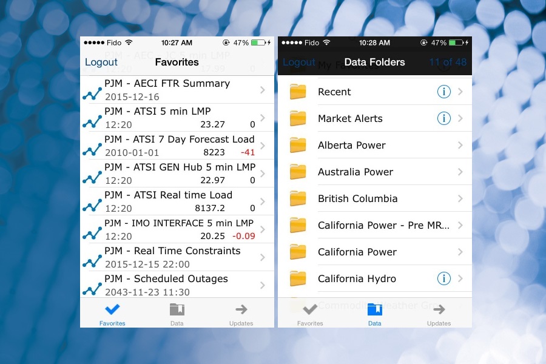
Task: Open the British Columbia folder icon
Action: (x=298, y=198)
